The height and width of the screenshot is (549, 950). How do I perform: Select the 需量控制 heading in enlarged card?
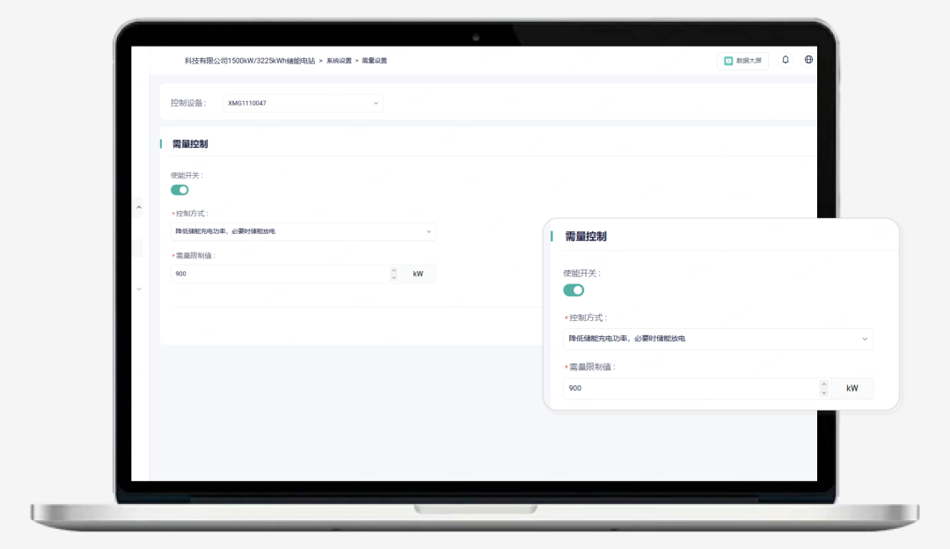pyautogui.click(x=586, y=237)
